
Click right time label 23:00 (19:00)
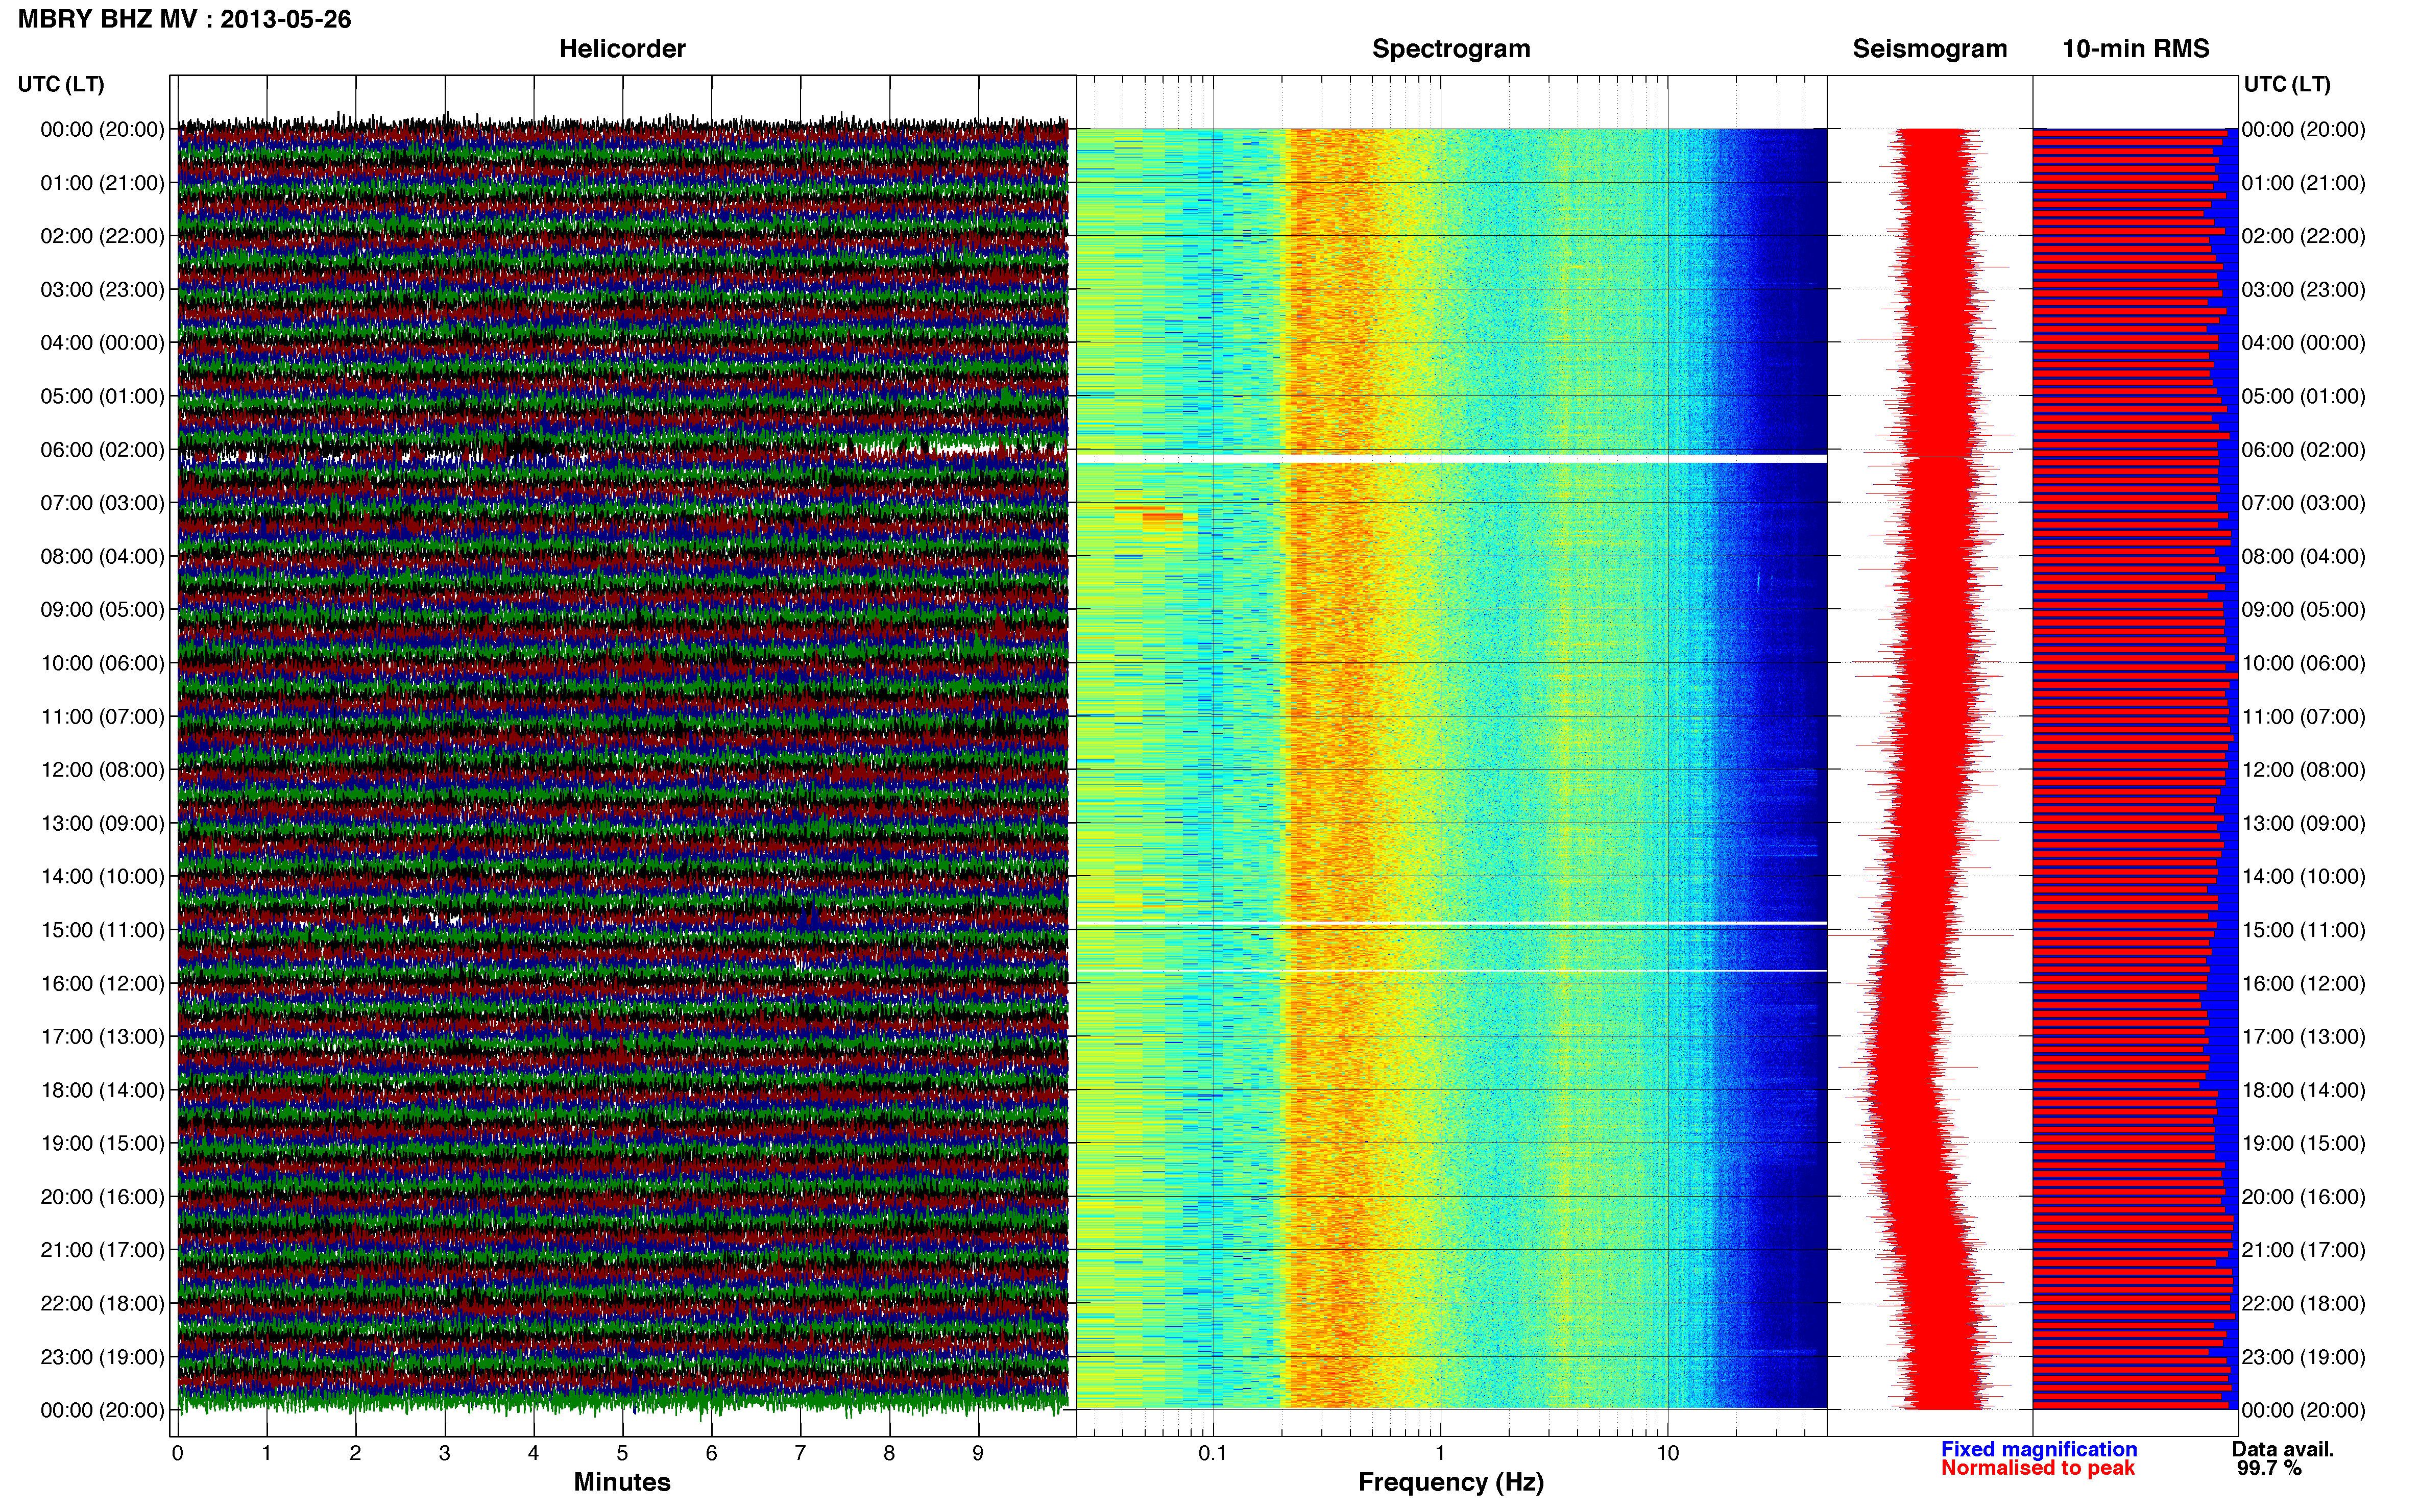point(2304,1357)
